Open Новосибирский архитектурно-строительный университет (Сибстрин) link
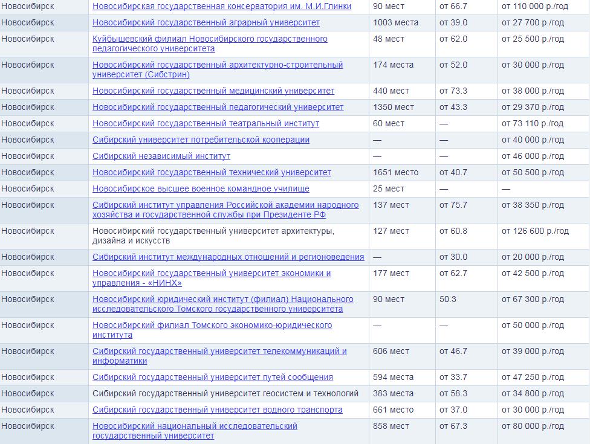Image resolution: width=590 pixels, height=444 pixels. 218,69
